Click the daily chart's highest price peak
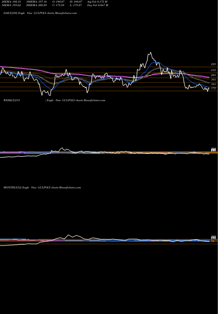218x314 pixels. click(x=150, y=52)
